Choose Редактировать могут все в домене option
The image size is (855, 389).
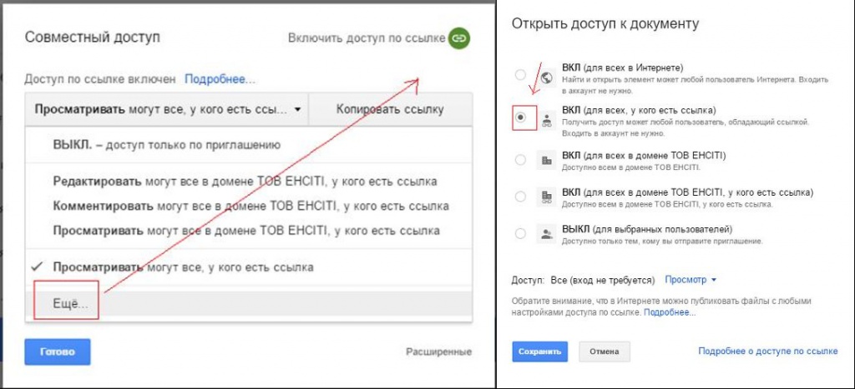(249, 181)
